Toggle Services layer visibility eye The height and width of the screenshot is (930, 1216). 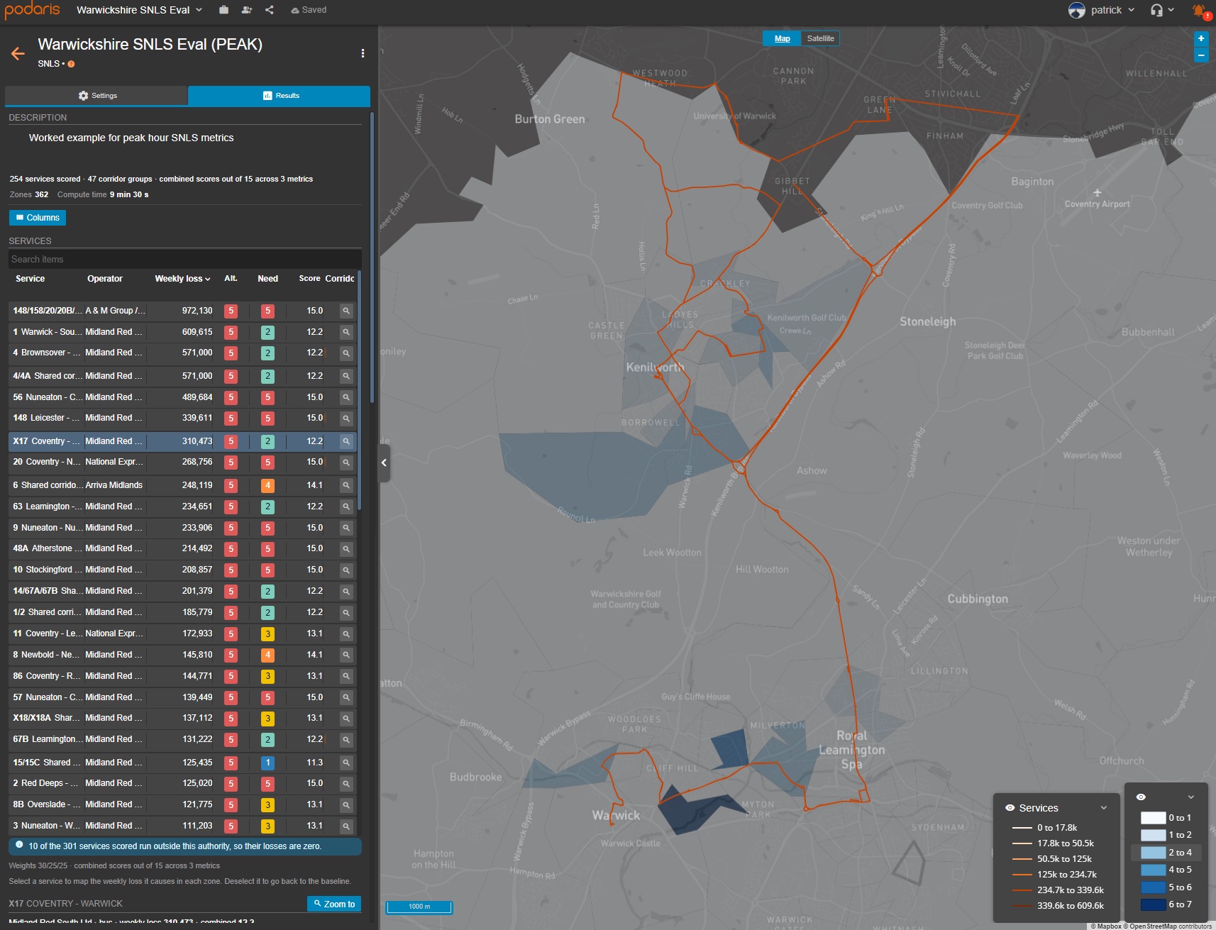click(x=1010, y=808)
